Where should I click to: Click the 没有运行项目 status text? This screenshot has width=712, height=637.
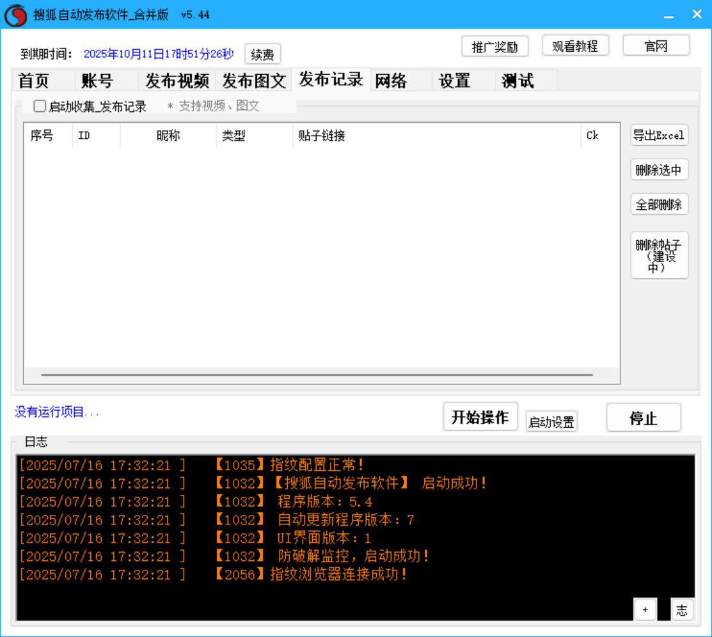[x=57, y=412]
